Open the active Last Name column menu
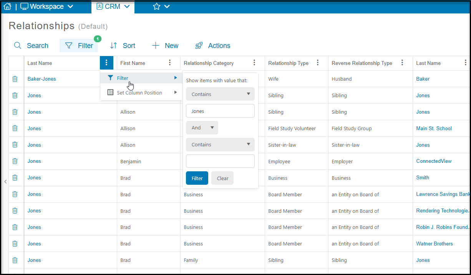The width and height of the screenshot is (471, 275). click(106, 63)
